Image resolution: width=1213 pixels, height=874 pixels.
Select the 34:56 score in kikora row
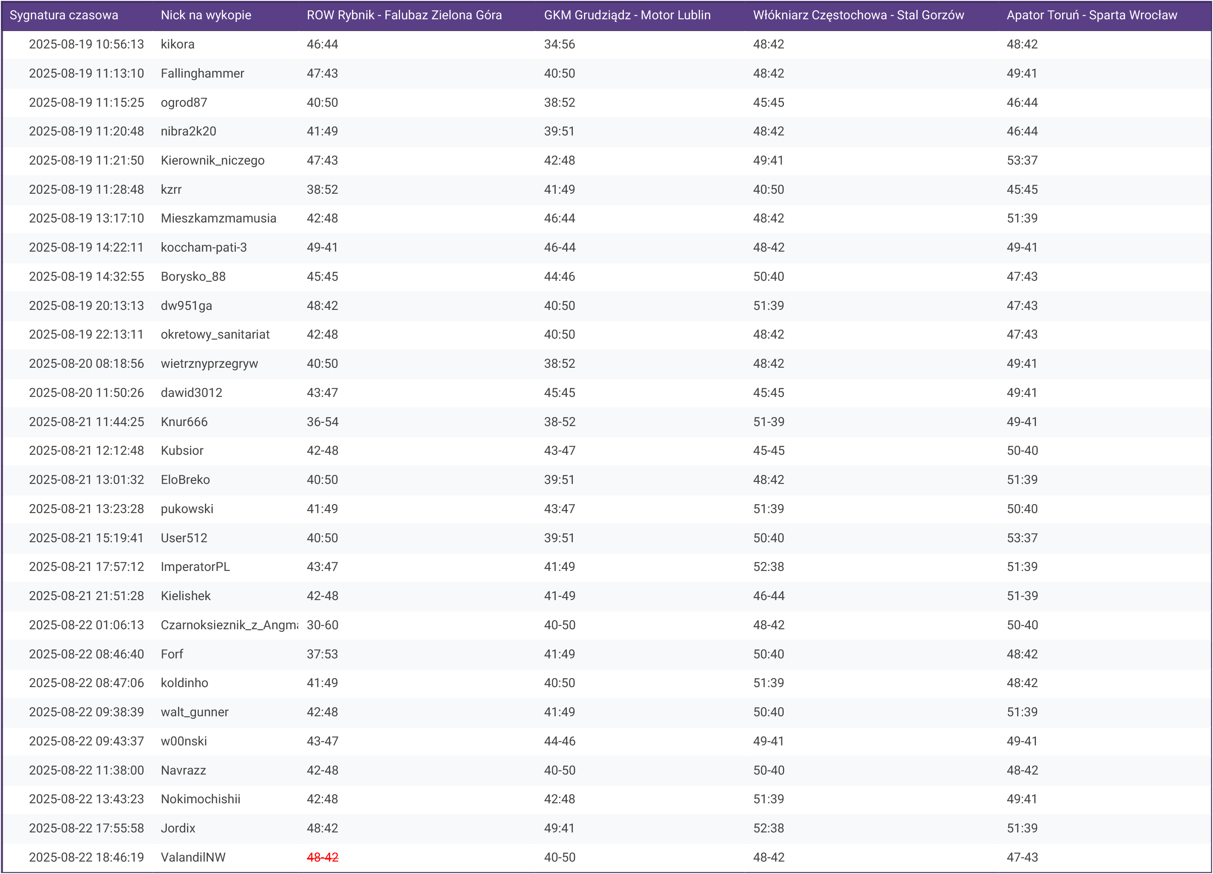point(559,45)
